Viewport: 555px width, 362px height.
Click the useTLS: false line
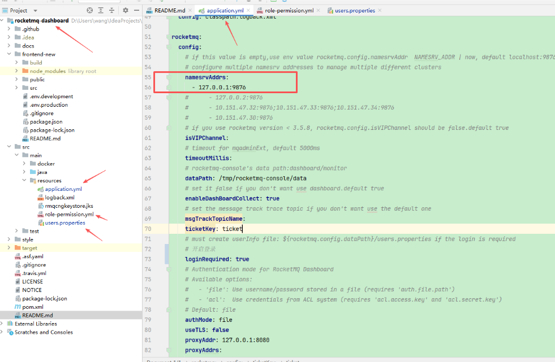coord(206,330)
